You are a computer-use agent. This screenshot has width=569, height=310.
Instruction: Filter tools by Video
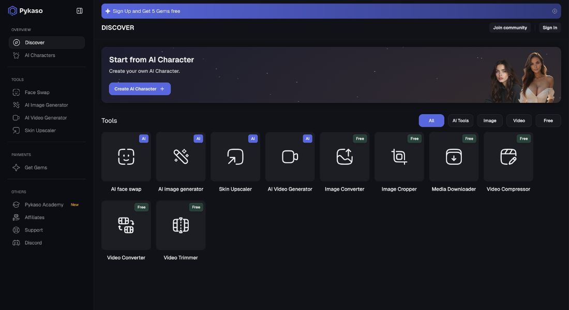point(519,121)
